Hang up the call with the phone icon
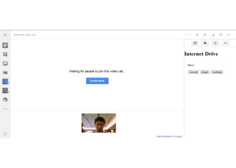Viewport: 236px width, 168px height. tap(229, 35)
